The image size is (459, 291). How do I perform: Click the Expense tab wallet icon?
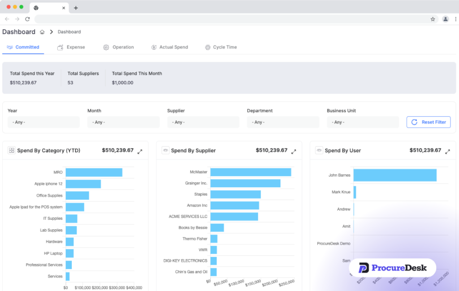(60, 47)
